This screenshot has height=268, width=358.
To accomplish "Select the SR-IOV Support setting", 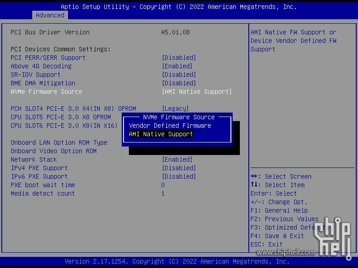I will coord(36,75).
